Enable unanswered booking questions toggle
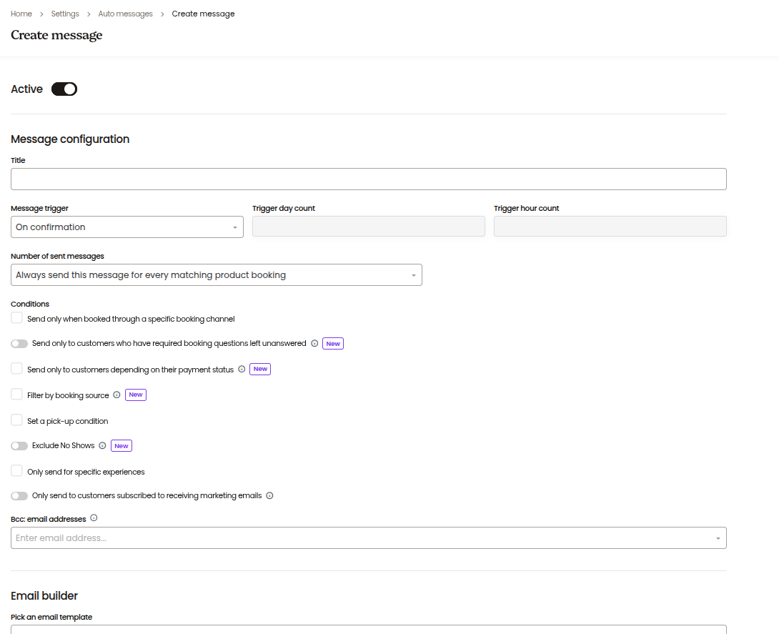Screen dimensions: 779x634 [19, 344]
